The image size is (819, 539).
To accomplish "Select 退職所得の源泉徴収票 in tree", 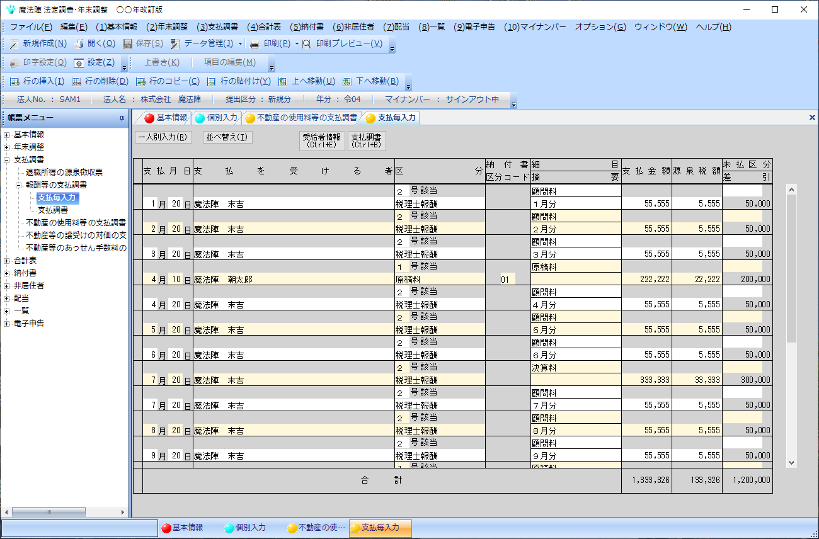I will click(x=64, y=173).
